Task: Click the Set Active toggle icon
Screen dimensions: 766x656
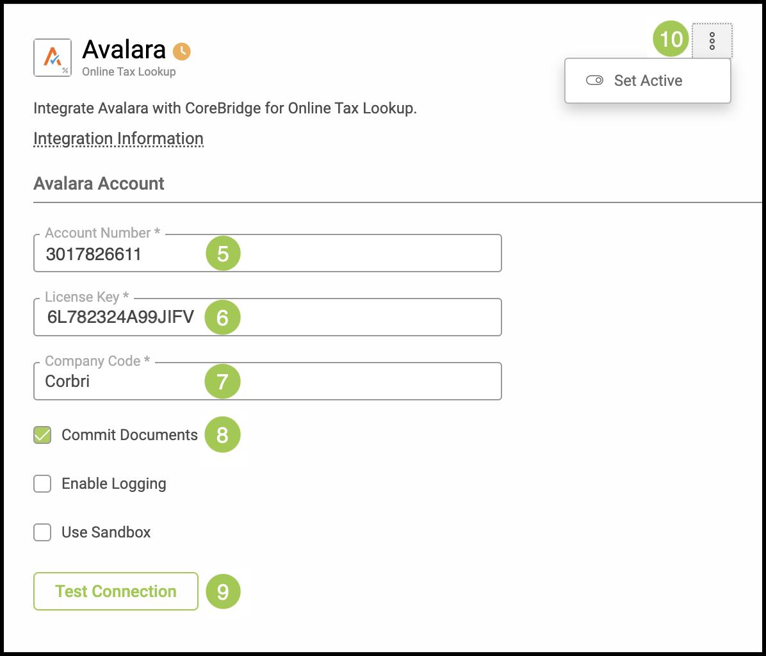Action: (x=594, y=80)
